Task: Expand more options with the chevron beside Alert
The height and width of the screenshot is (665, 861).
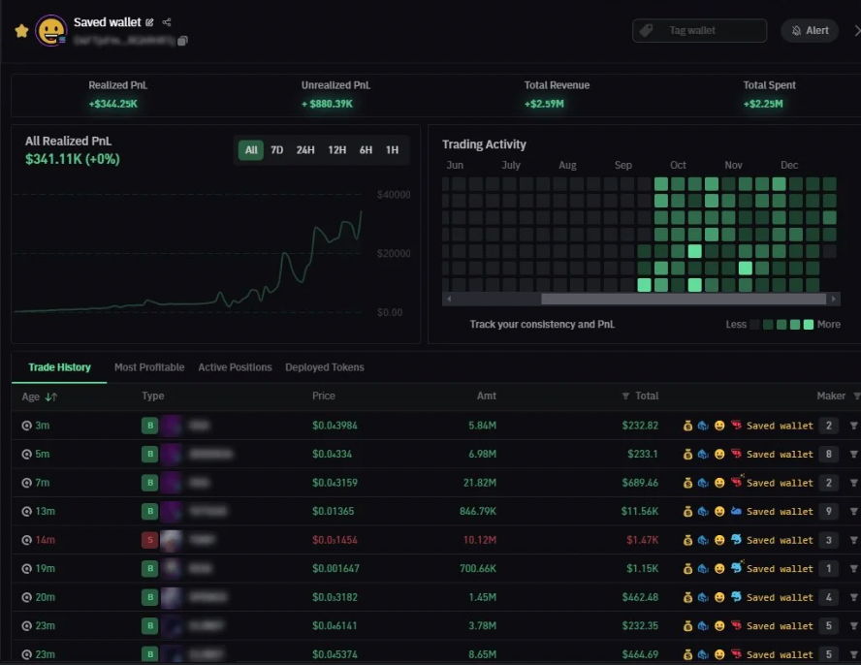Action: tap(857, 30)
